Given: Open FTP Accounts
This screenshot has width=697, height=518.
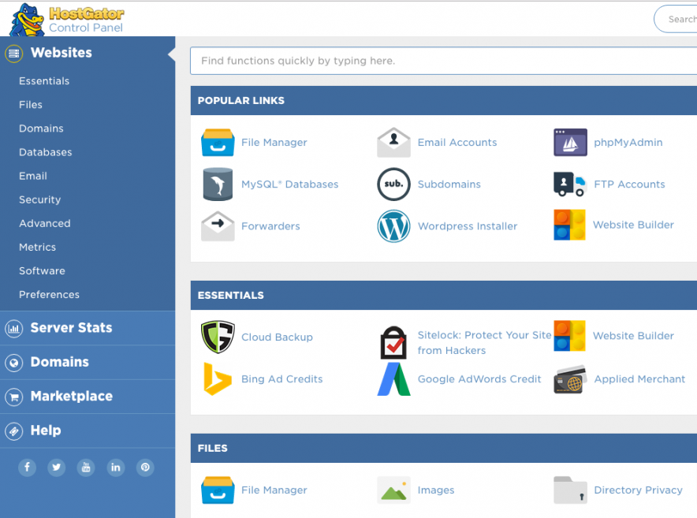Looking at the screenshot, I should (569, 184).
